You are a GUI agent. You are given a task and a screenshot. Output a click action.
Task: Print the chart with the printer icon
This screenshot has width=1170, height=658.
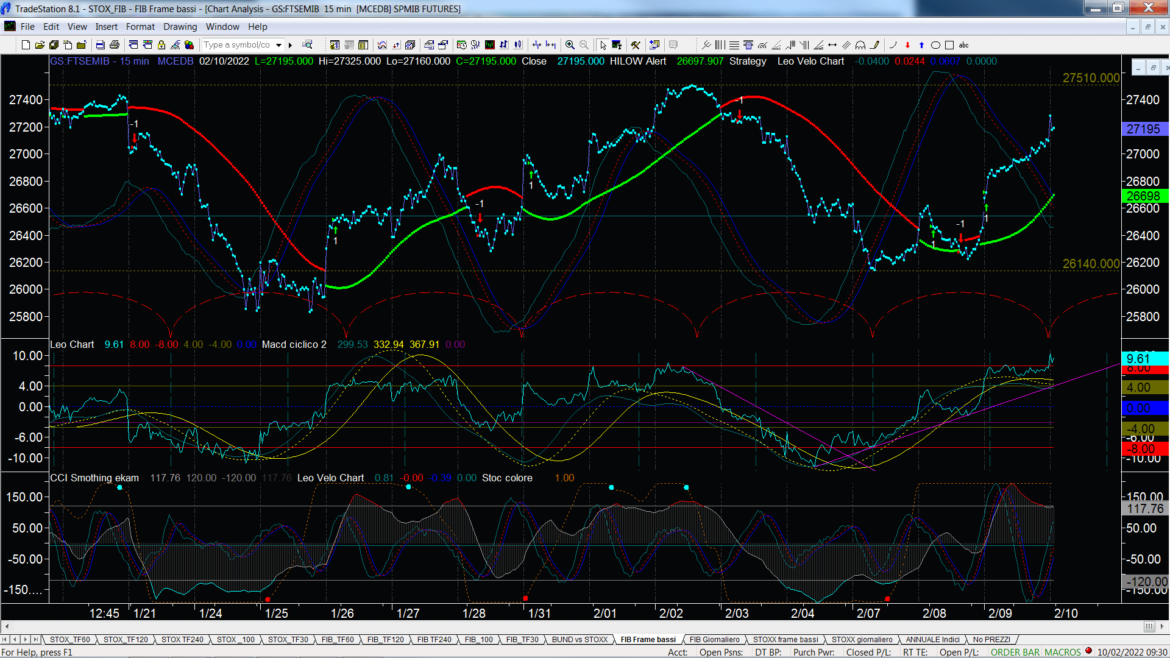point(114,45)
